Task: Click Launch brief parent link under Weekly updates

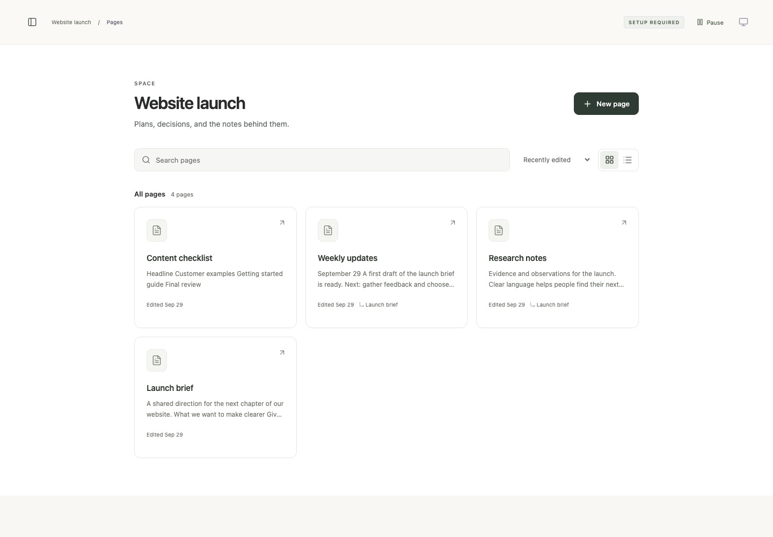Action: tap(378, 305)
